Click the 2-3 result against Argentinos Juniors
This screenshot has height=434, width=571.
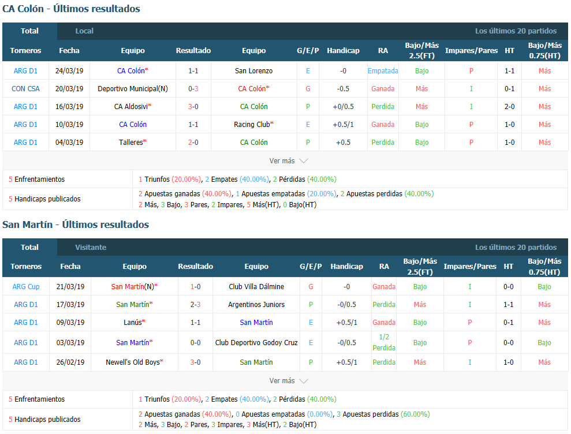pyautogui.click(x=196, y=304)
